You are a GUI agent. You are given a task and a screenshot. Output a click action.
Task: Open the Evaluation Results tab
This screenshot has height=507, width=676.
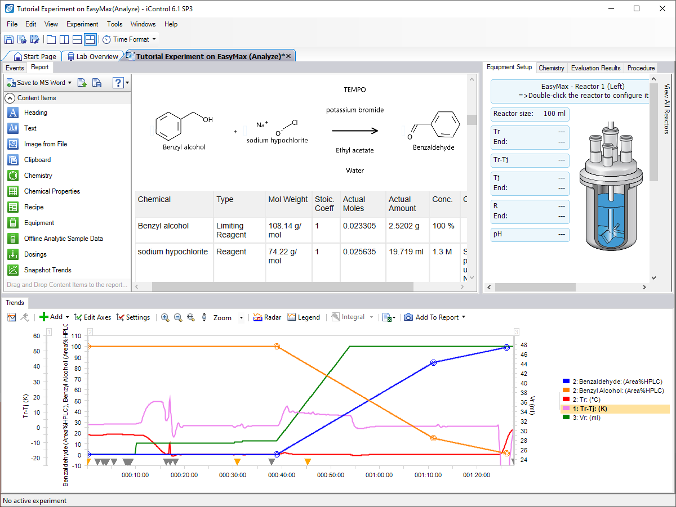595,68
